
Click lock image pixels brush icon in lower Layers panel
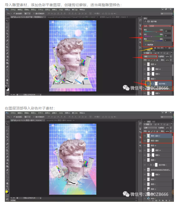click(152, 131)
